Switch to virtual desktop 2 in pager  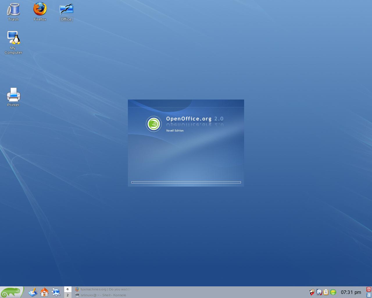[68, 295]
